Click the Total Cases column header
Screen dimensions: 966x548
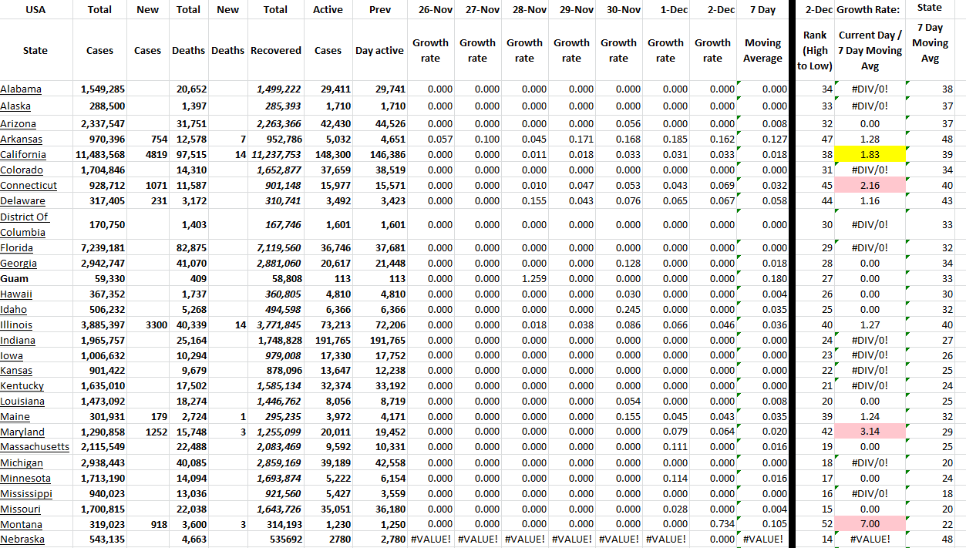pos(99,31)
